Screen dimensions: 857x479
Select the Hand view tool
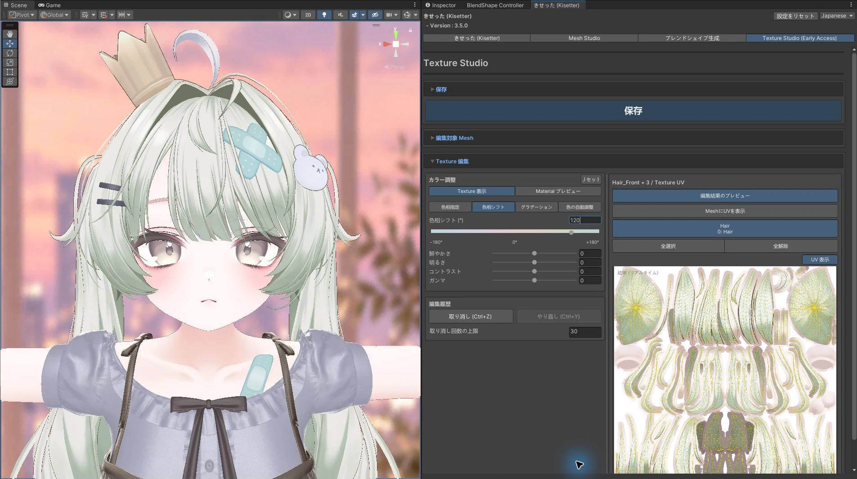point(10,34)
